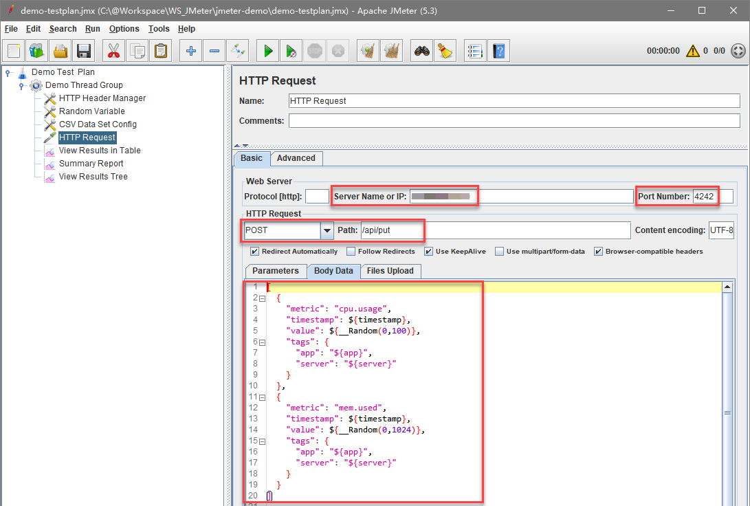Open the File menu
The width and height of the screenshot is (750, 506).
point(11,29)
